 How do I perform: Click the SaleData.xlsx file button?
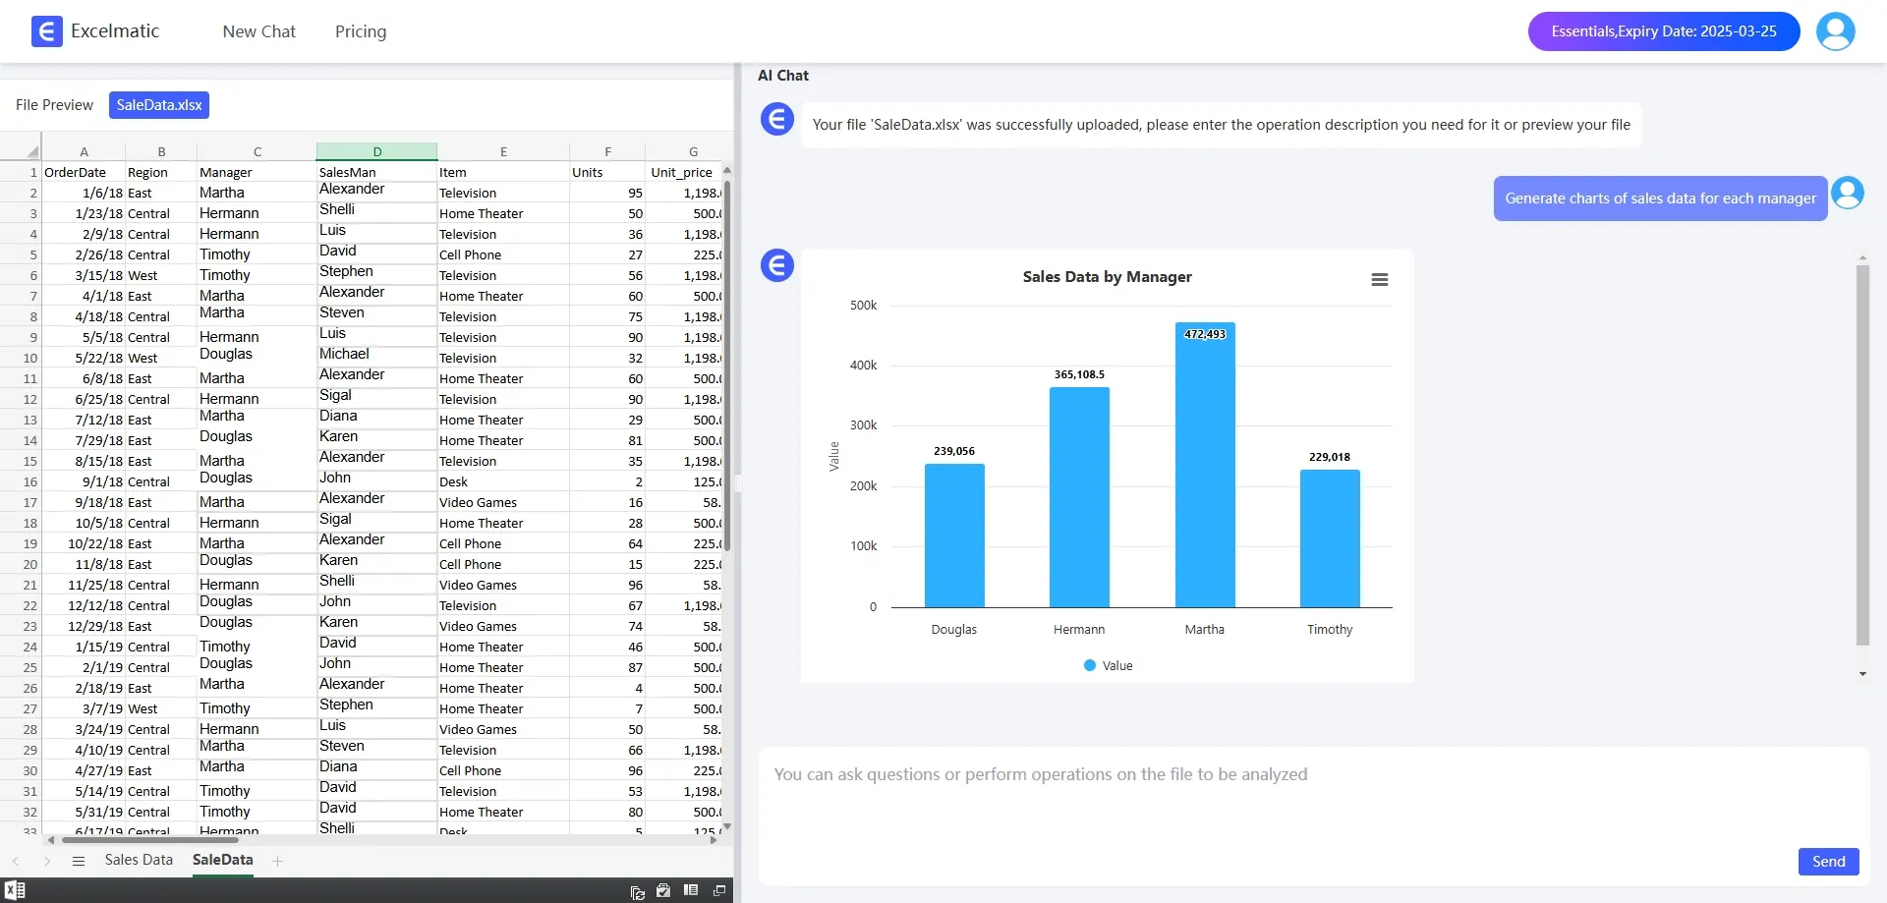(159, 105)
